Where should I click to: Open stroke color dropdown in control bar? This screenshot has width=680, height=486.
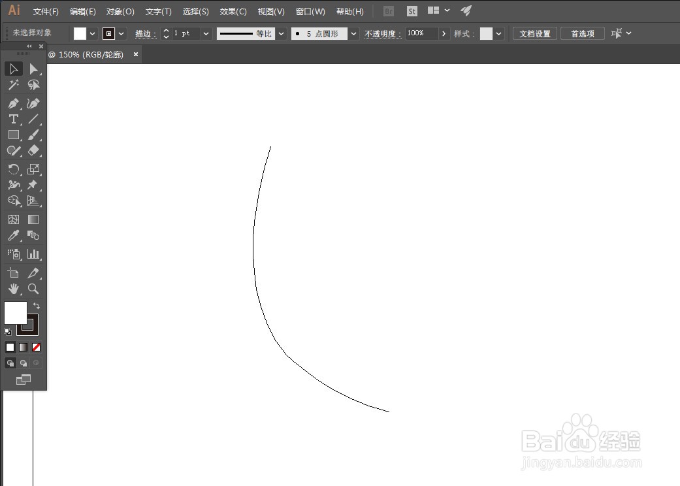[x=121, y=34]
